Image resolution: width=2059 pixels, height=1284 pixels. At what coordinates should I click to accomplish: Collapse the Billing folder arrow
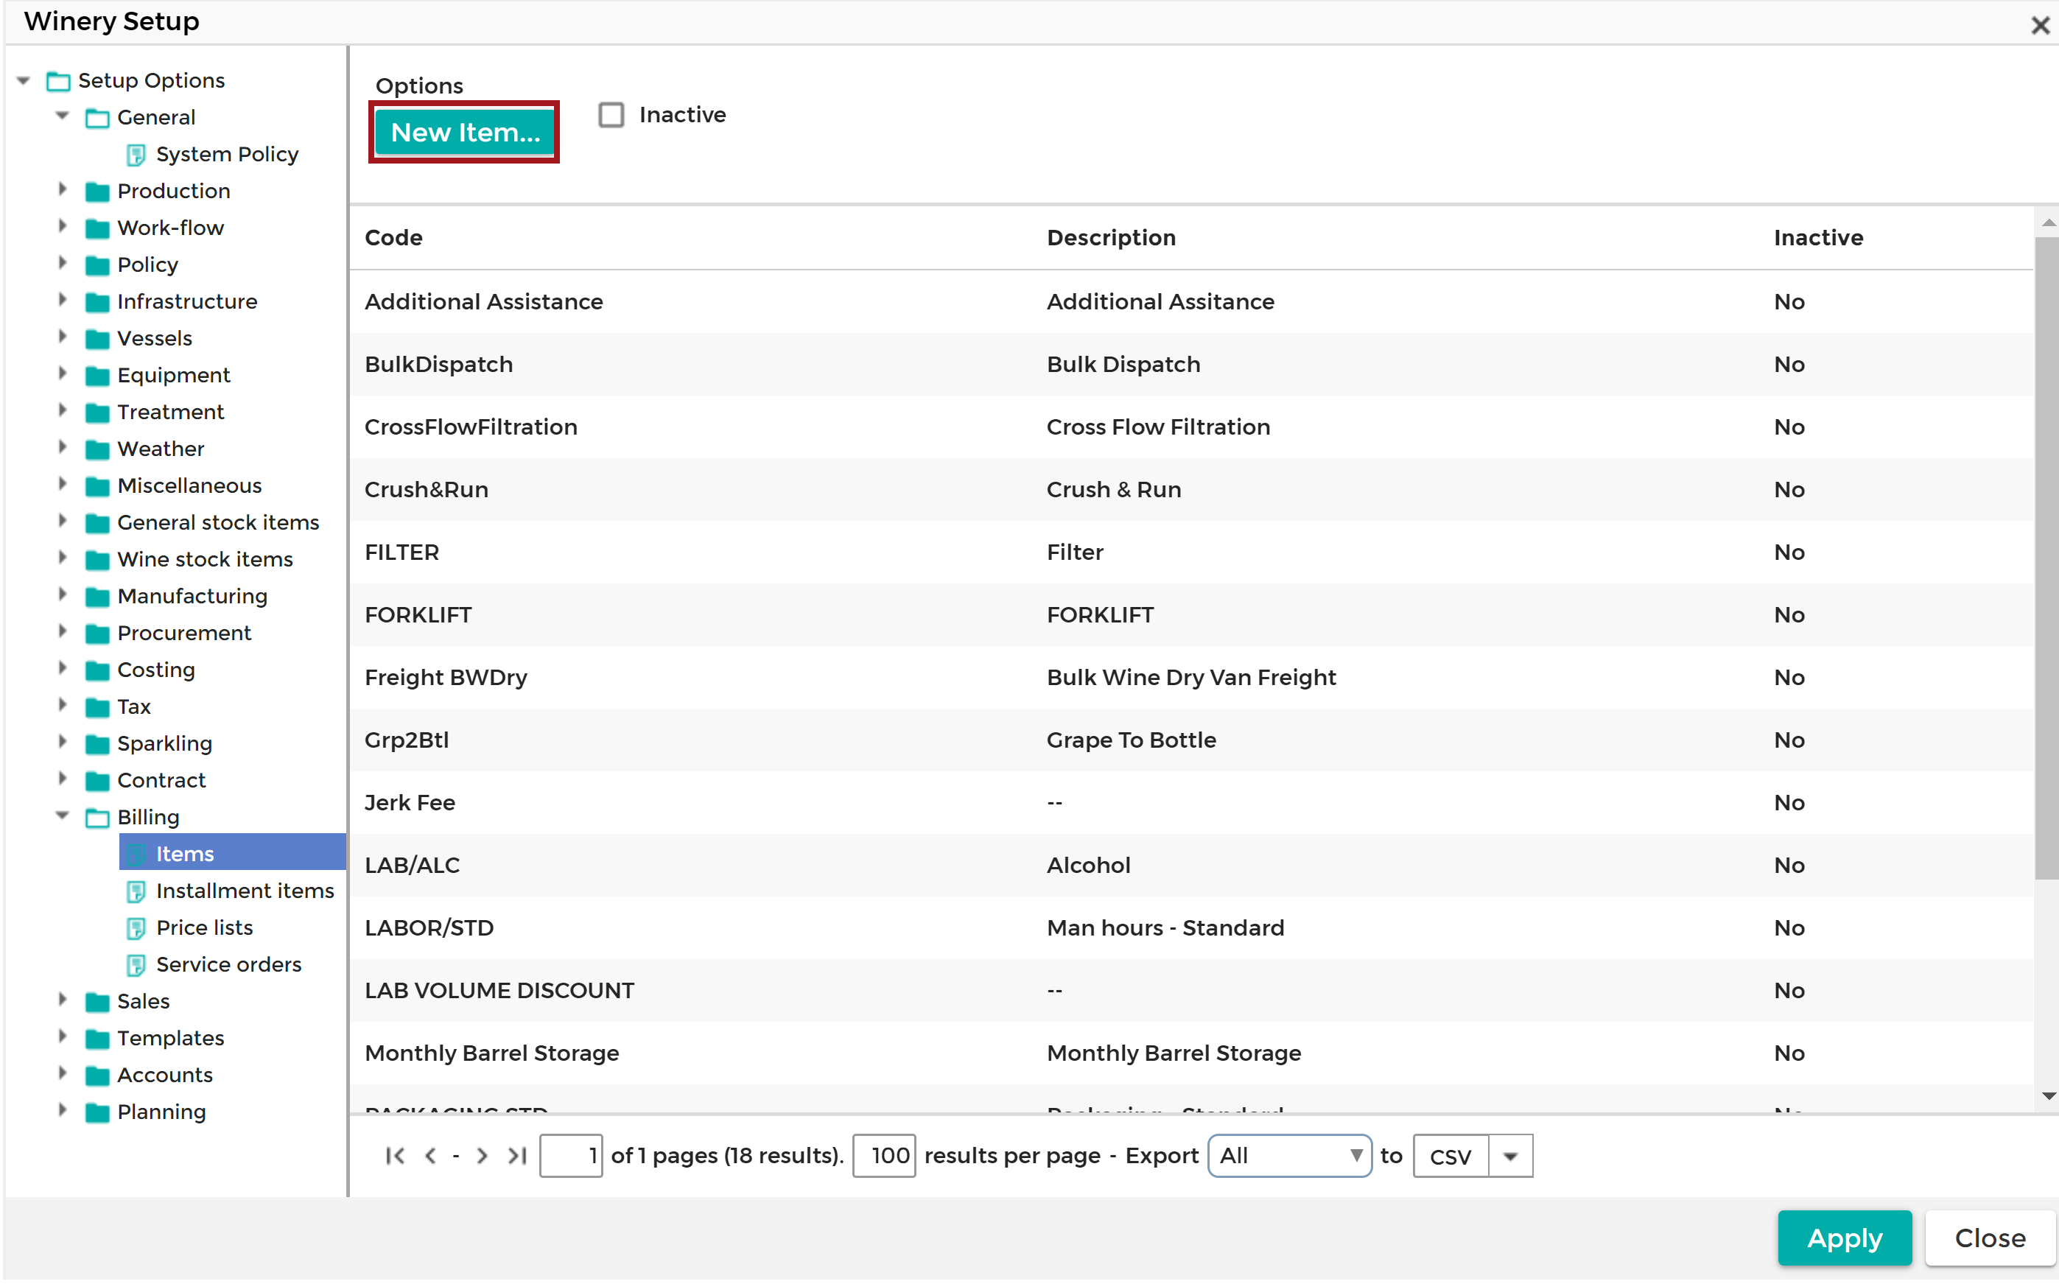coord(62,816)
